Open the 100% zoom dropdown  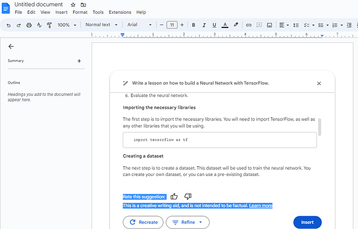pos(66,25)
